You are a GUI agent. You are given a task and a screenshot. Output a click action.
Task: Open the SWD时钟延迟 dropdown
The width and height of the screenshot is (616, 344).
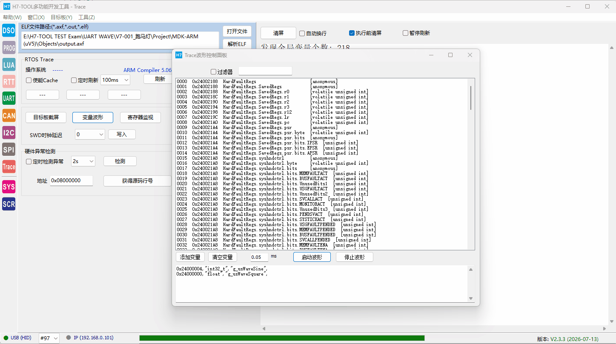pyautogui.click(x=90, y=134)
